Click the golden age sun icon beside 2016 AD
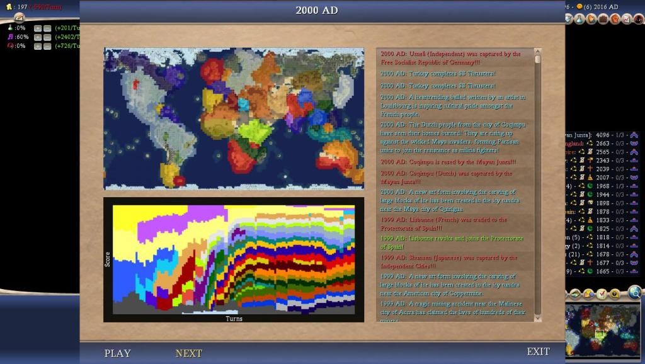 tap(579, 6)
